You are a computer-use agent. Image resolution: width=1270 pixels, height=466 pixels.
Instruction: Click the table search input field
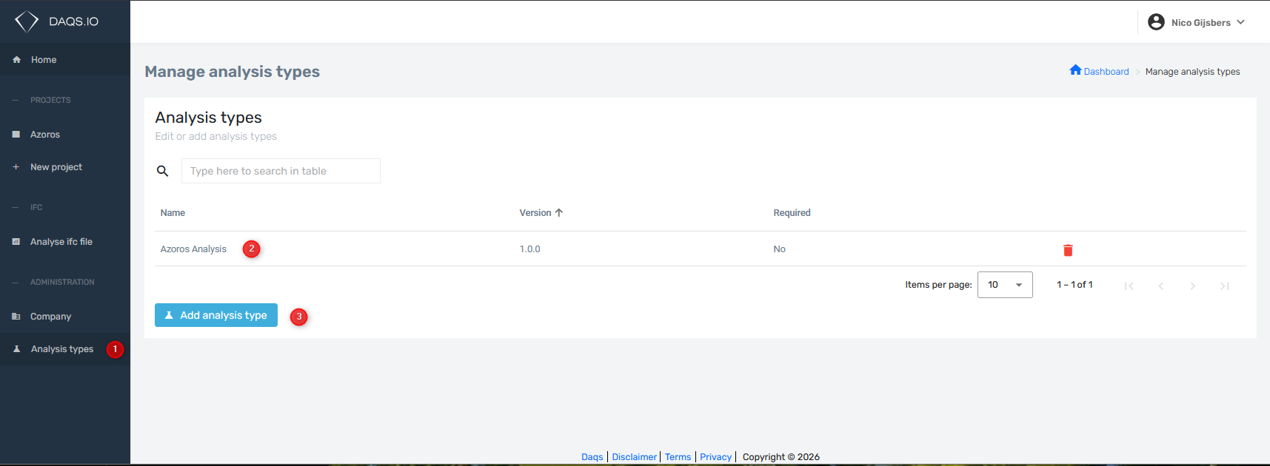click(x=281, y=171)
